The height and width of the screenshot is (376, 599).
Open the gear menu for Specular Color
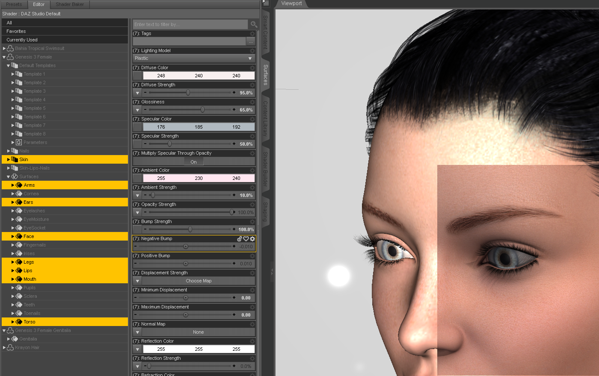[252, 119]
